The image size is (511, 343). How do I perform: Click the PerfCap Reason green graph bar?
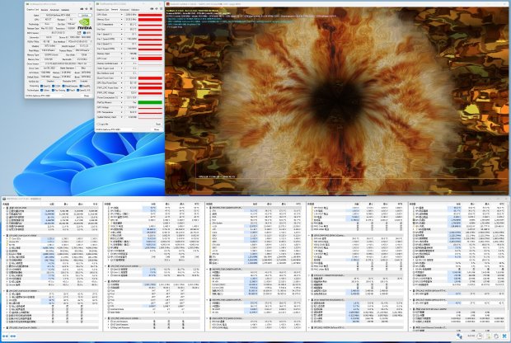pos(150,102)
